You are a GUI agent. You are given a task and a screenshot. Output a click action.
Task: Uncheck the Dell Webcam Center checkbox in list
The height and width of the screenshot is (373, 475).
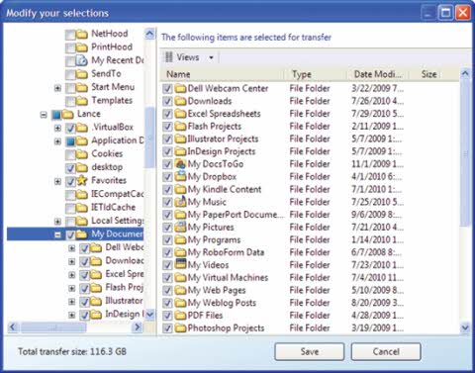167,88
